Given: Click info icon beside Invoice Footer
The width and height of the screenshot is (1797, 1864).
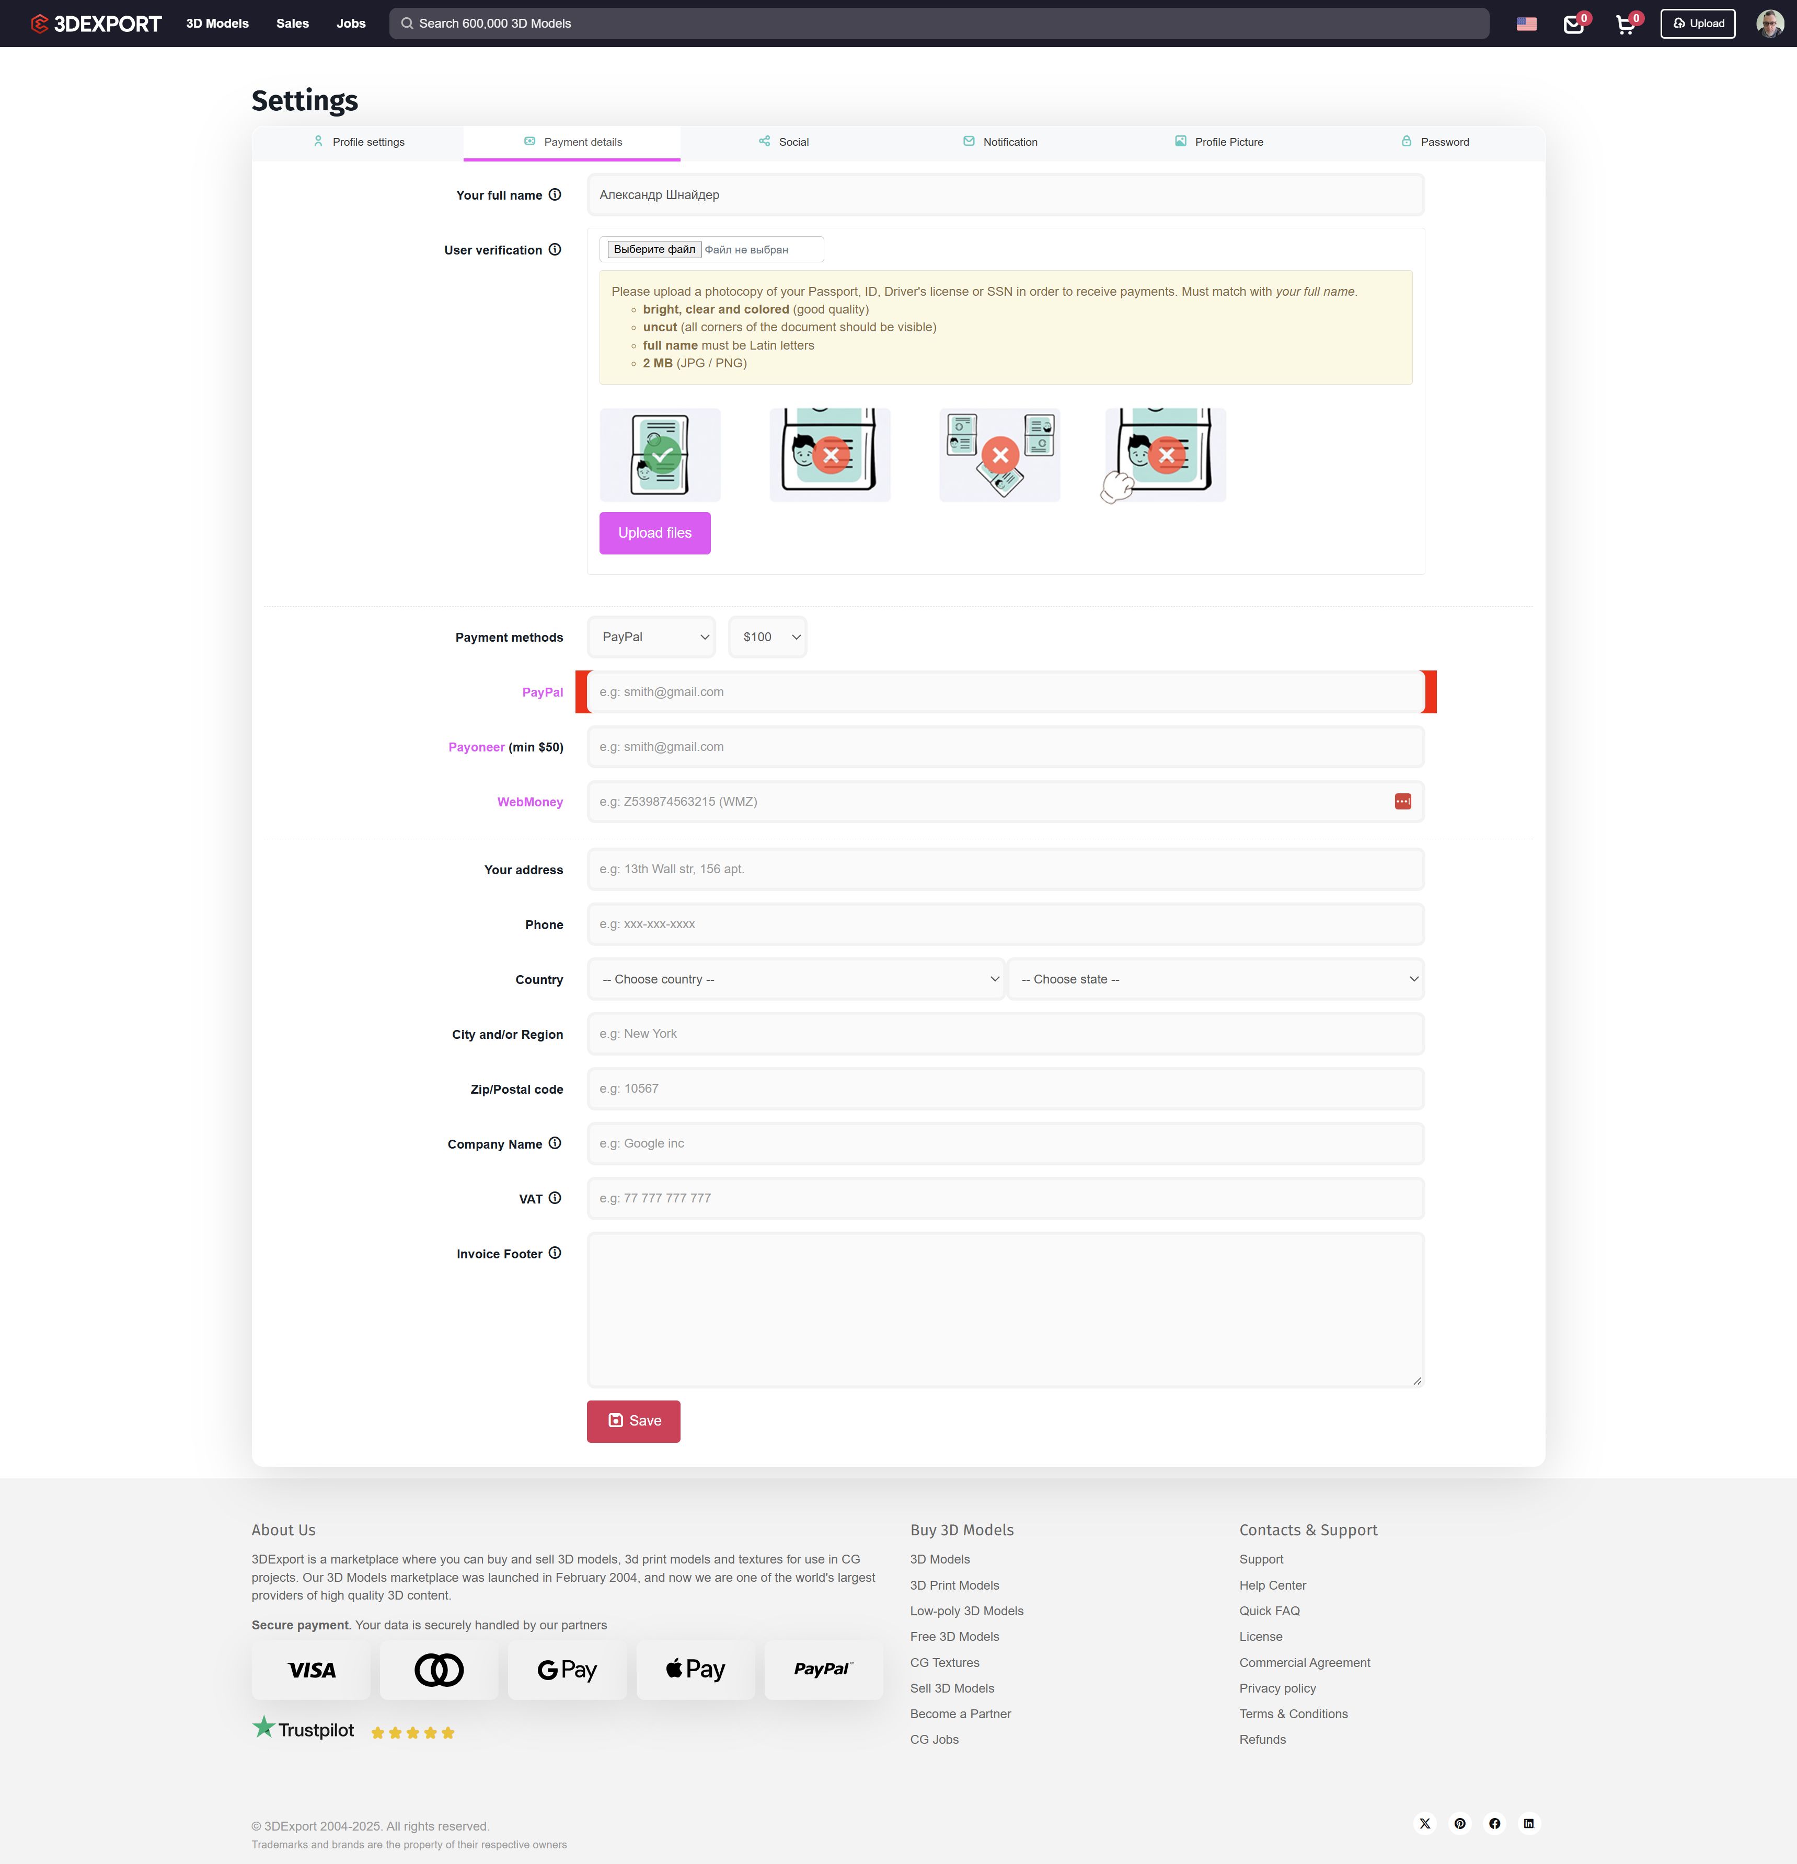Looking at the screenshot, I should [555, 1254].
